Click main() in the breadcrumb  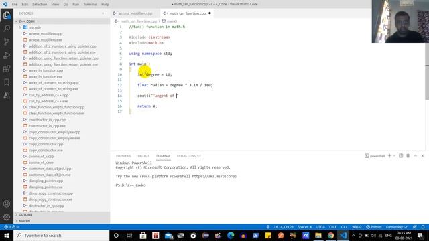tap(170, 21)
